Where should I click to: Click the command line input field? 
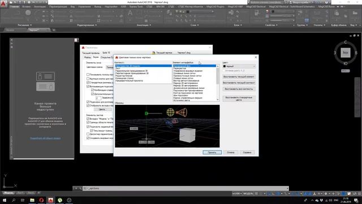click(185, 188)
